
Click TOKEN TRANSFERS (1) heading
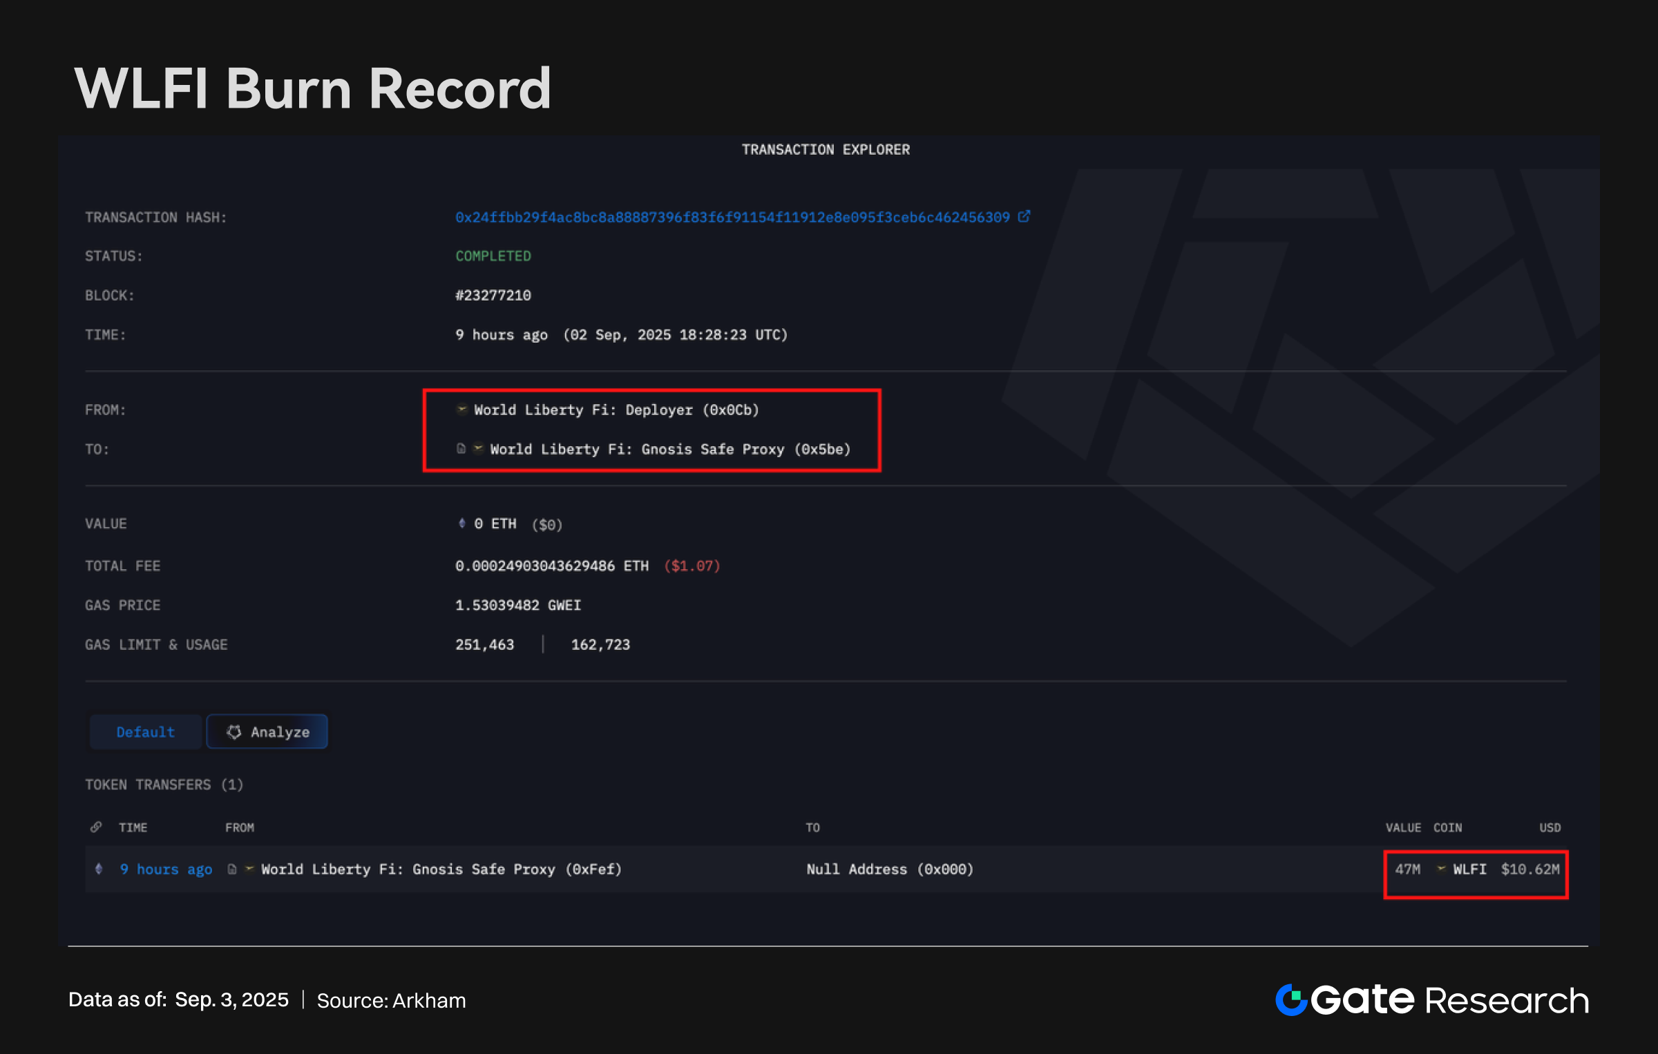click(x=164, y=785)
